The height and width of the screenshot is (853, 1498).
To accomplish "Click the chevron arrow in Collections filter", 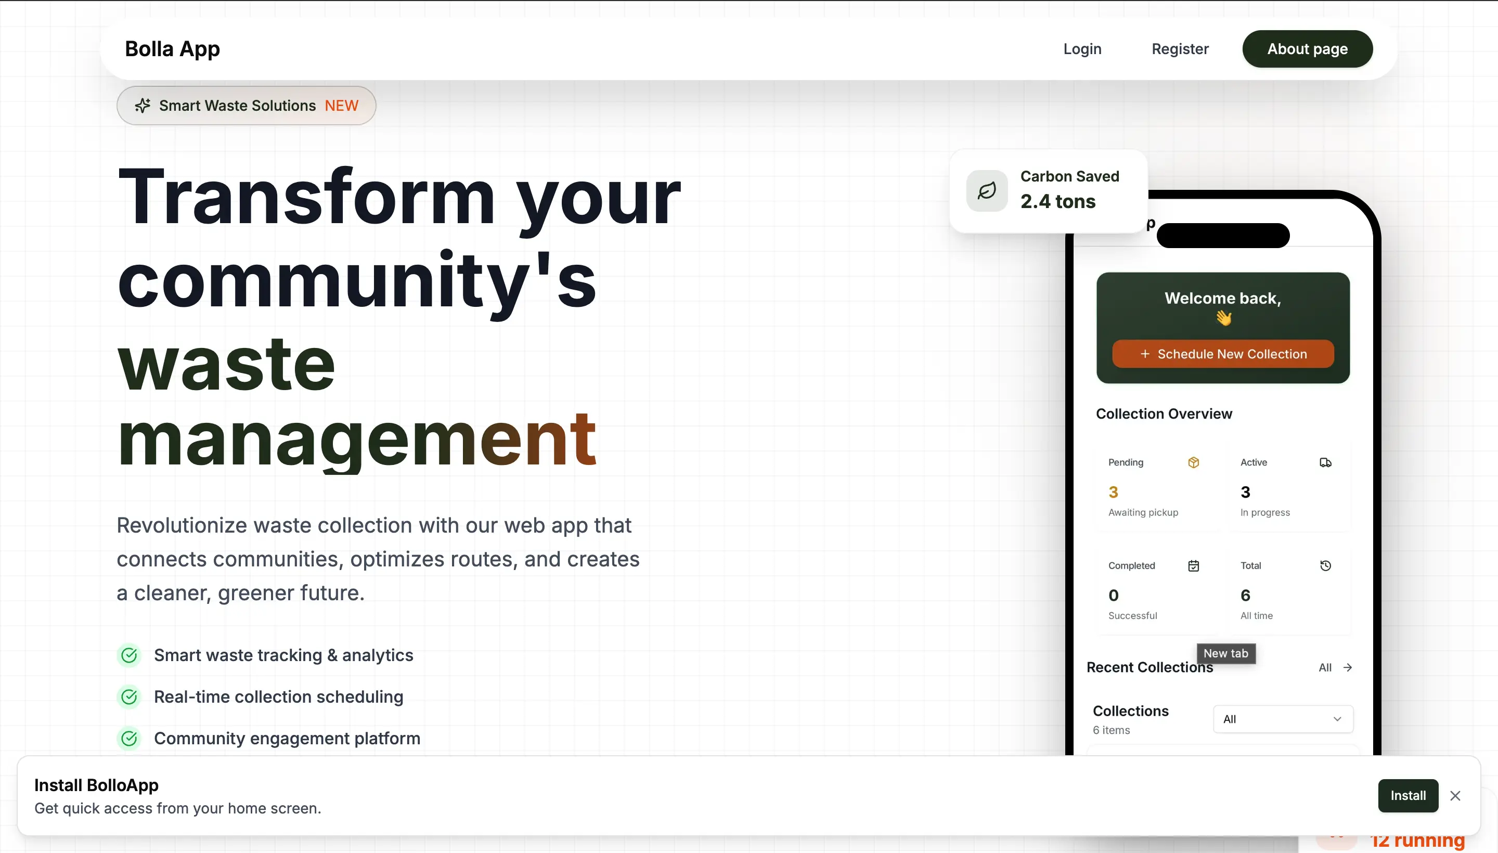I will pos(1337,719).
